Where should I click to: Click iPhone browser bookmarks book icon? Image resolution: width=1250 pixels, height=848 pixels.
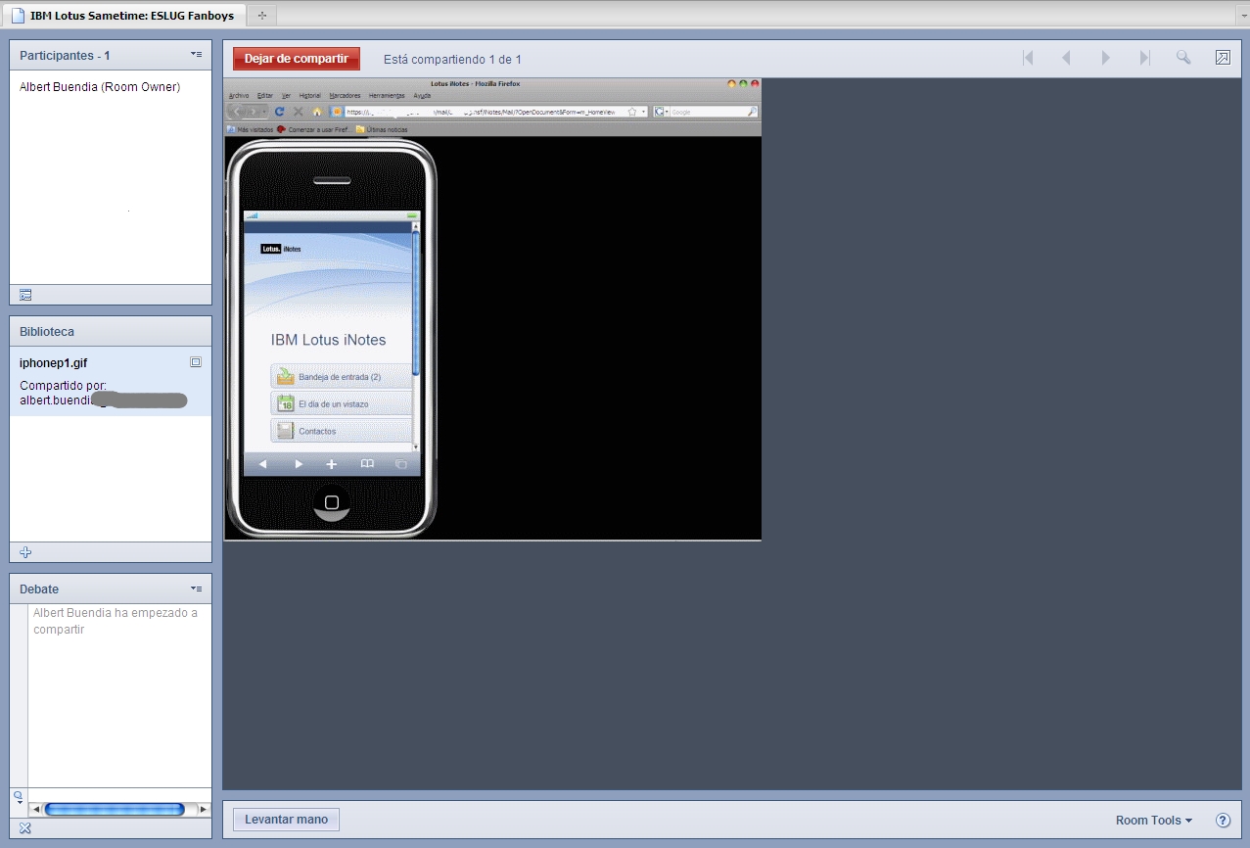pos(367,464)
